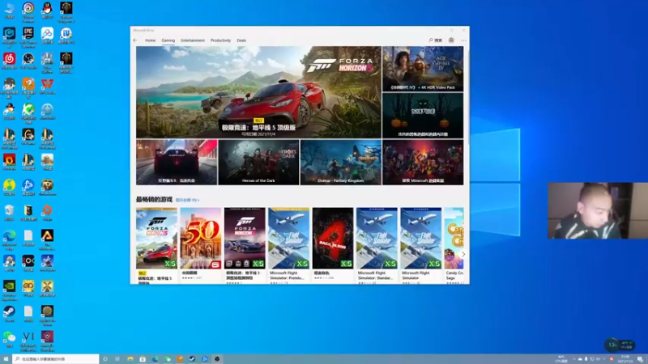Open the last Microsoft Flight Simulator card

pyautogui.click(x=420, y=245)
